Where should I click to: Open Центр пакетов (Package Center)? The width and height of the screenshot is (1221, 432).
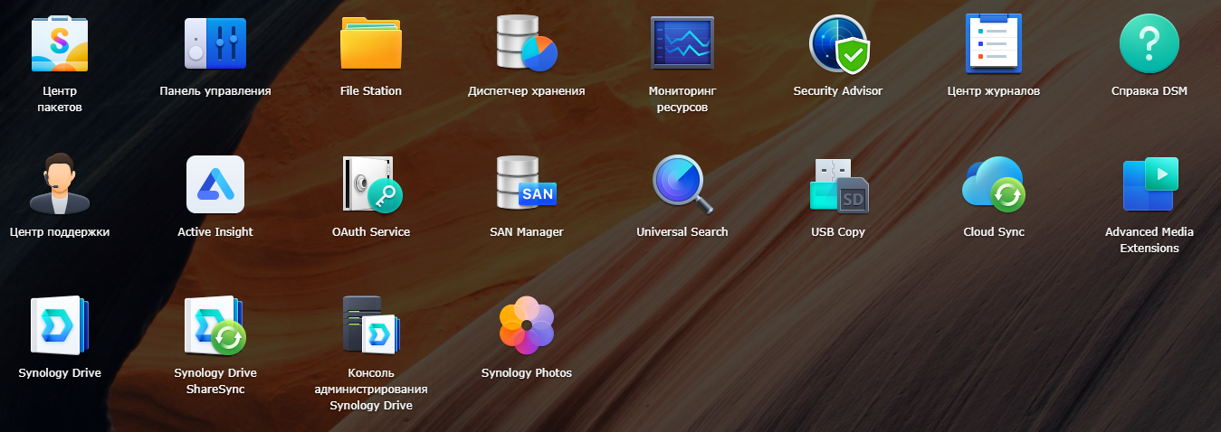(x=60, y=43)
